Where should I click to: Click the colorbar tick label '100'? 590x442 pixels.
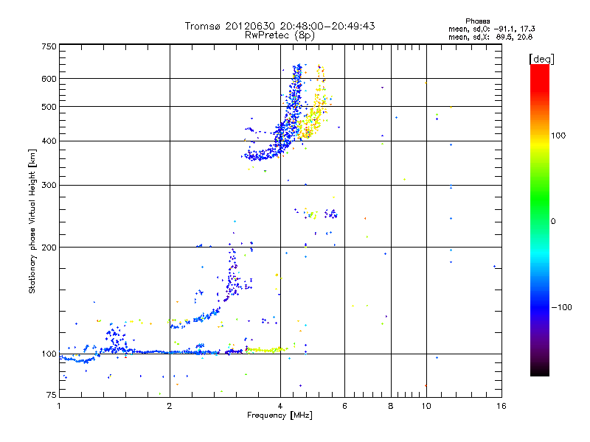point(558,136)
